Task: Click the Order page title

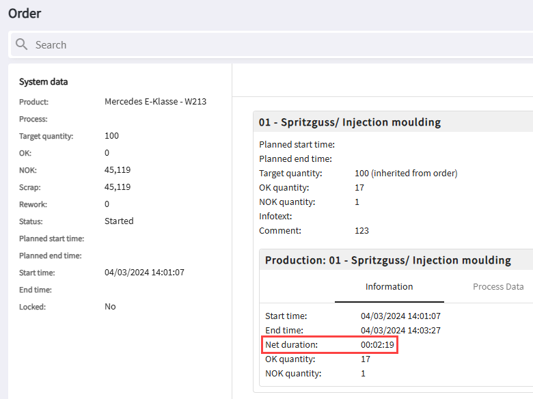Action: [25, 13]
